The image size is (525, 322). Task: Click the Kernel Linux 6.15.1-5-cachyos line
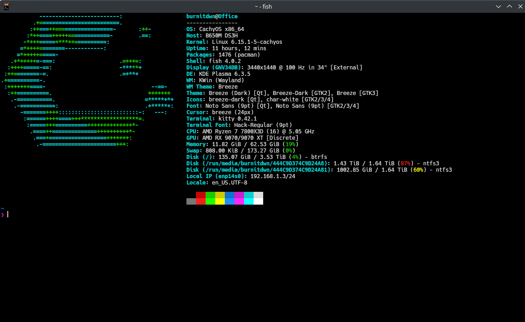tap(234, 42)
